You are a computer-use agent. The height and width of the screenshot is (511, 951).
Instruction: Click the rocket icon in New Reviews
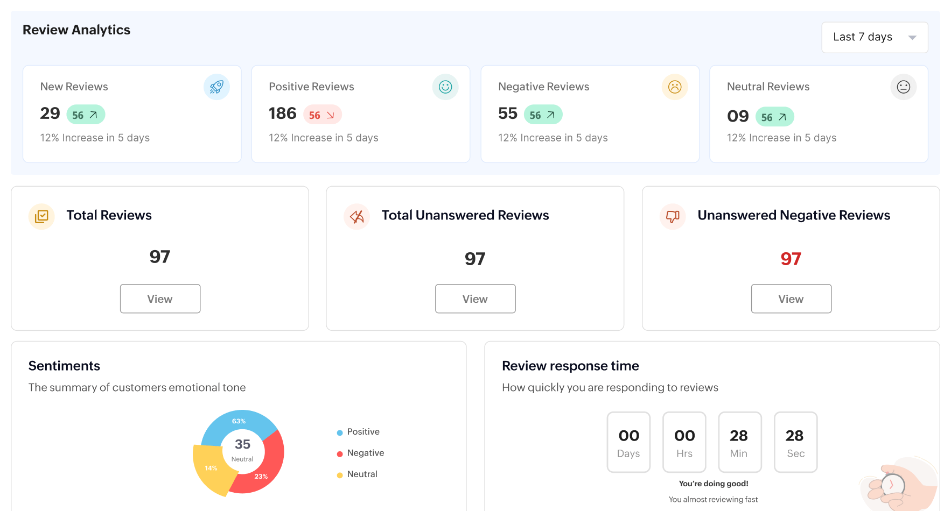tap(216, 87)
